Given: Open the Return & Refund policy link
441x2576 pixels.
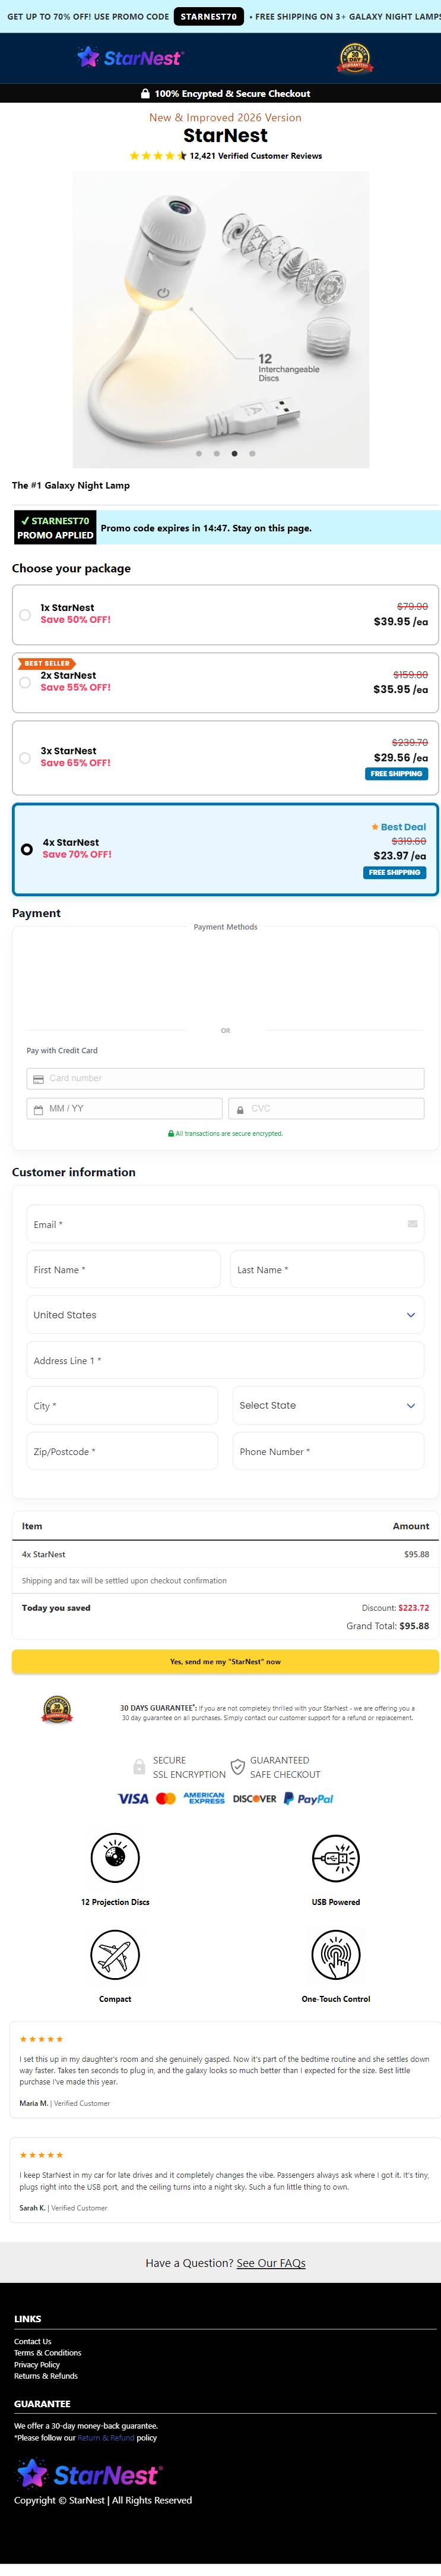Looking at the screenshot, I should 106,2438.
